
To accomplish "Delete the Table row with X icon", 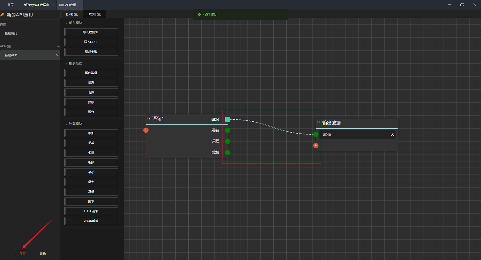I will pyautogui.click(x=392, y=134).
